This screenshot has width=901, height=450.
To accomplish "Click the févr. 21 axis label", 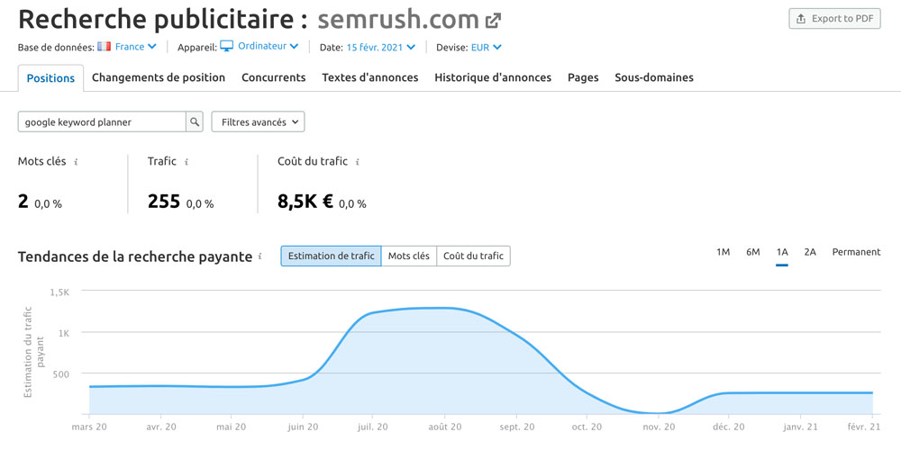I will coord(865,427).
